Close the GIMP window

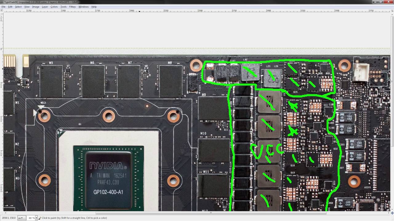(x=388, y=2)
